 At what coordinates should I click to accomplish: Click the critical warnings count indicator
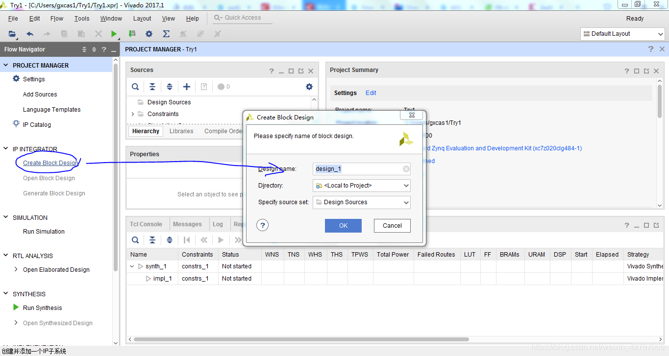(224, 87)
